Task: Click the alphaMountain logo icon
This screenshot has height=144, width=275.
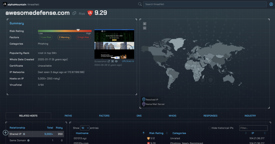Action: (x=5, y=4)
